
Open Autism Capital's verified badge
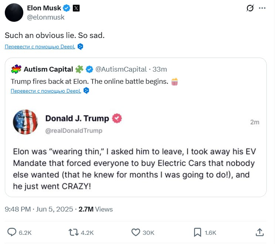[x=90, y=69]
